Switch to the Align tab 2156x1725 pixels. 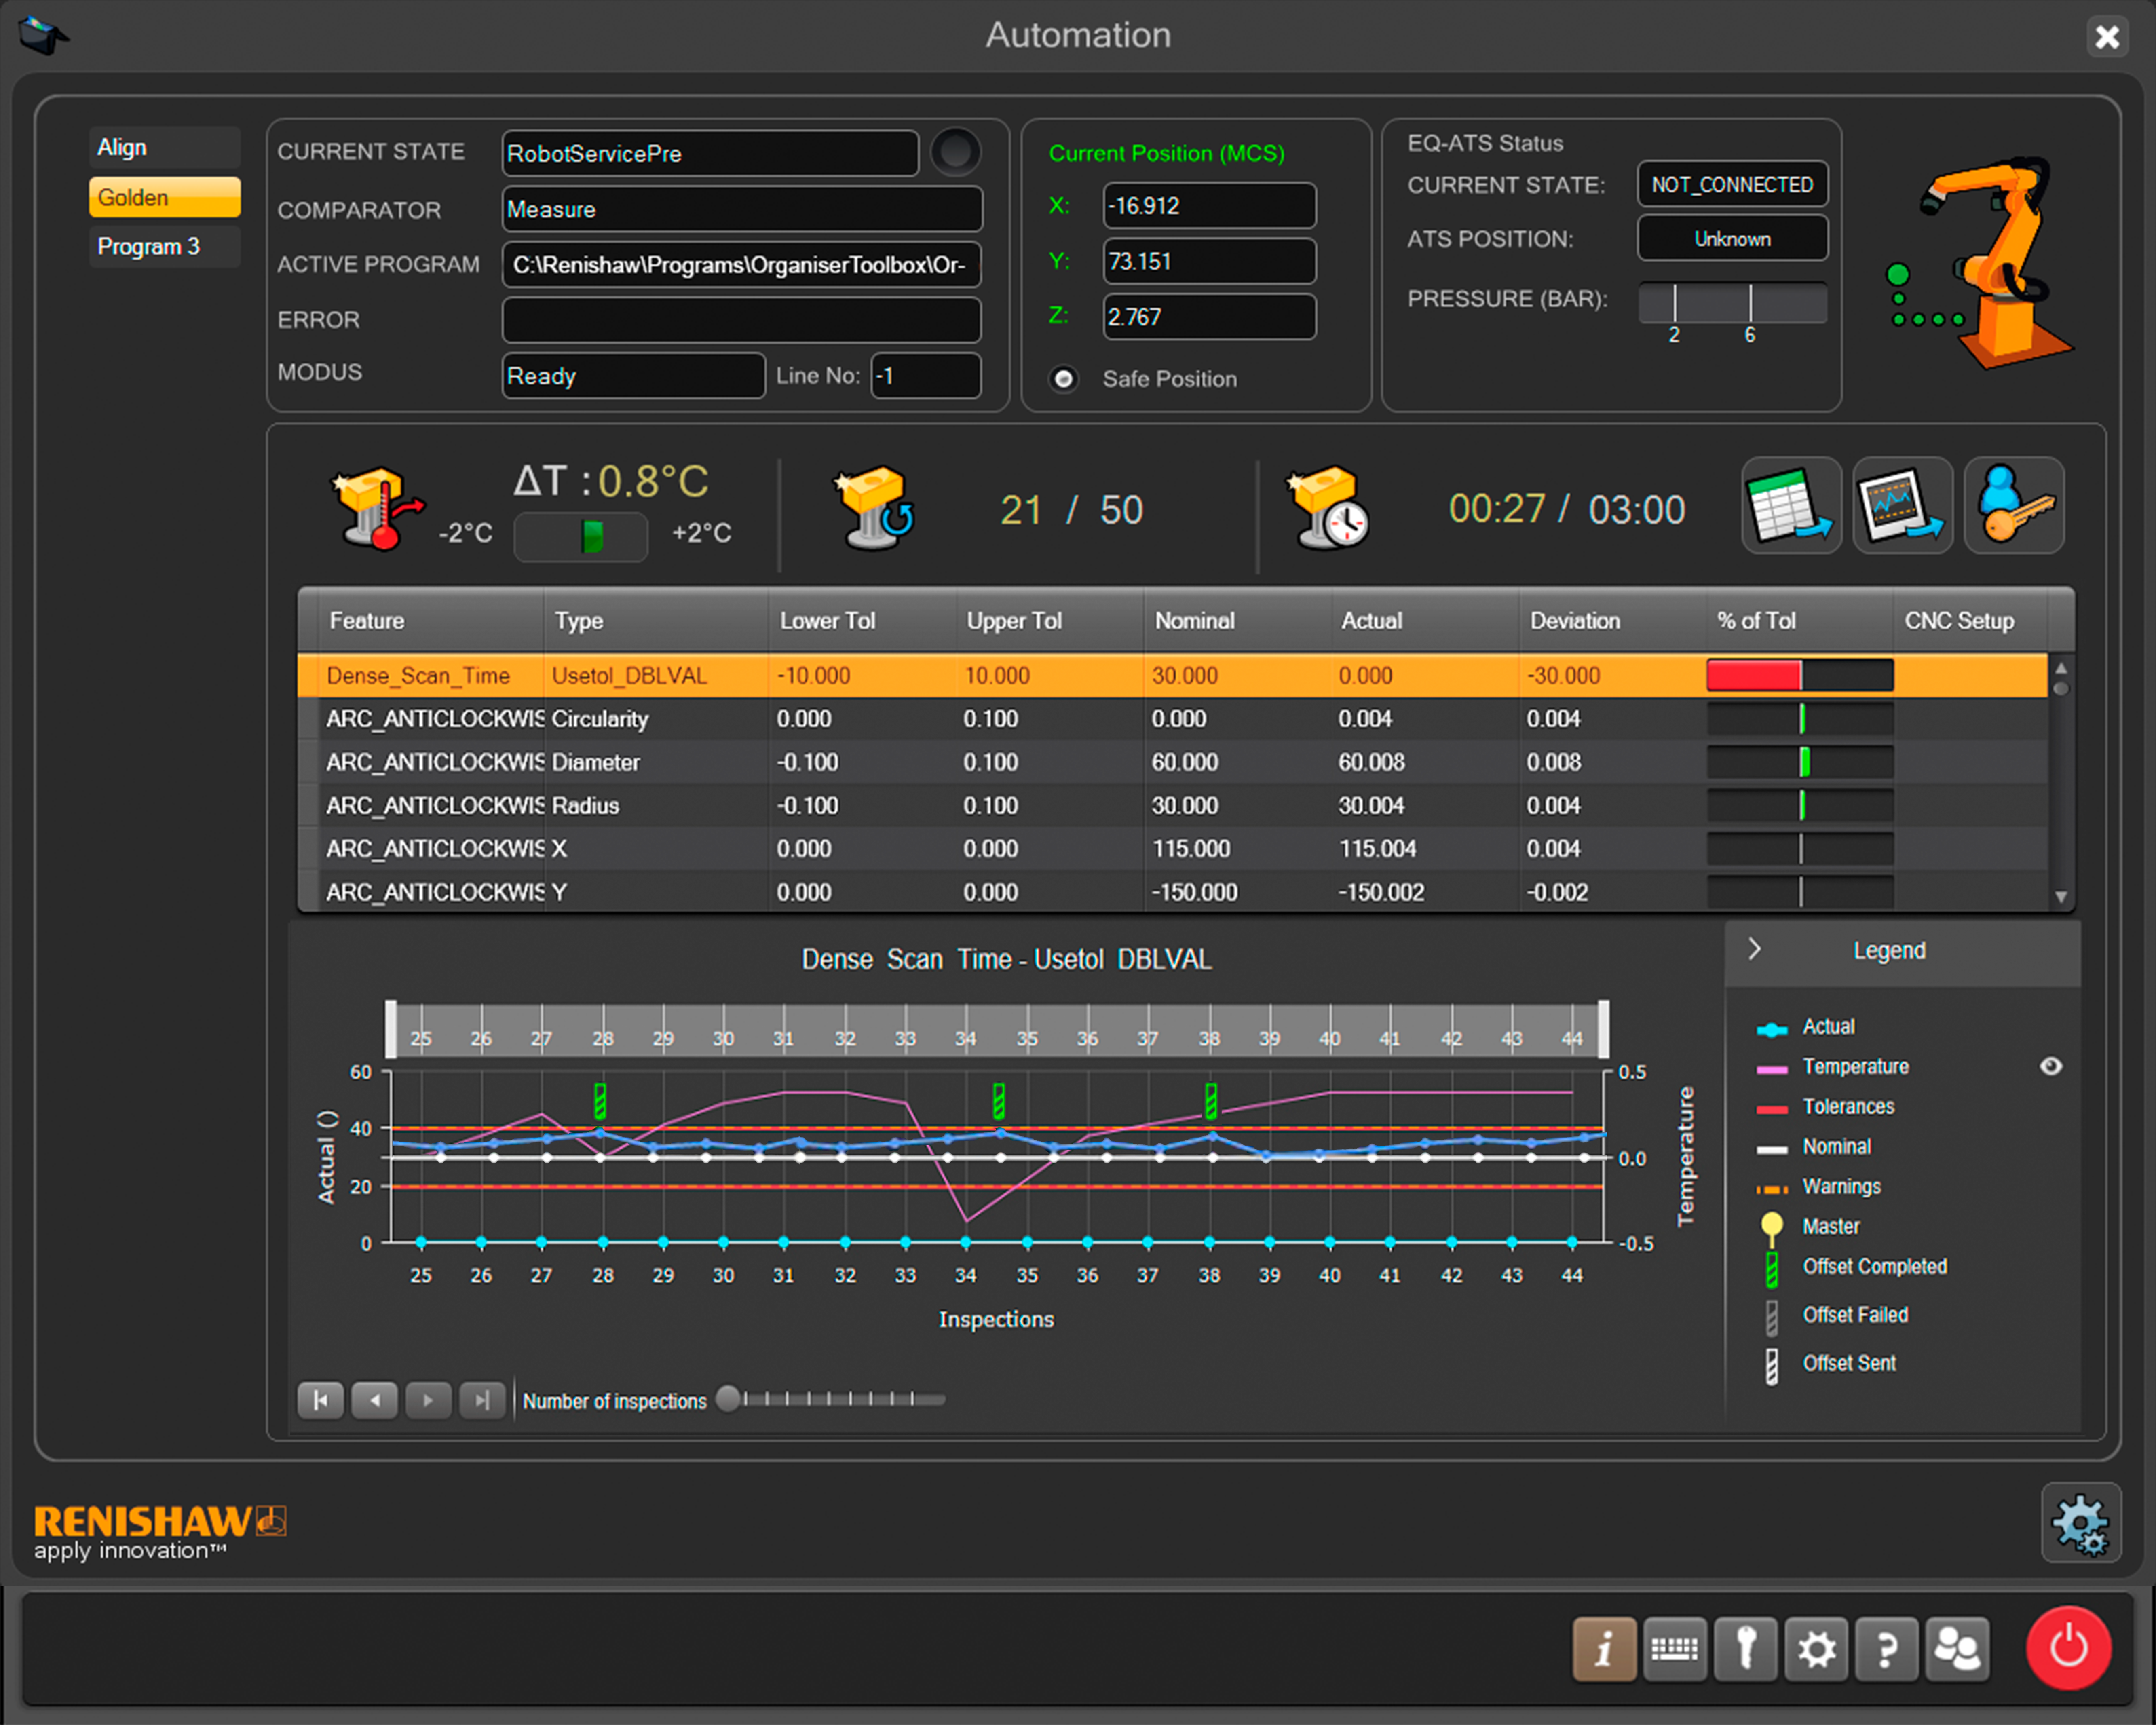pyautogui.click(x=164, y=148)
